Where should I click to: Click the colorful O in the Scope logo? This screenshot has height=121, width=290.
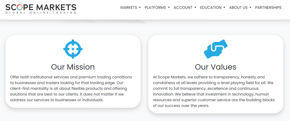pos(20,7)
